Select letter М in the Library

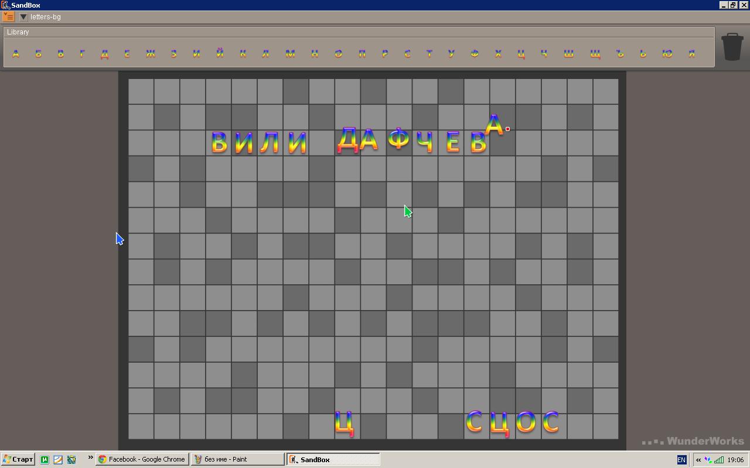tap(290, 54)
